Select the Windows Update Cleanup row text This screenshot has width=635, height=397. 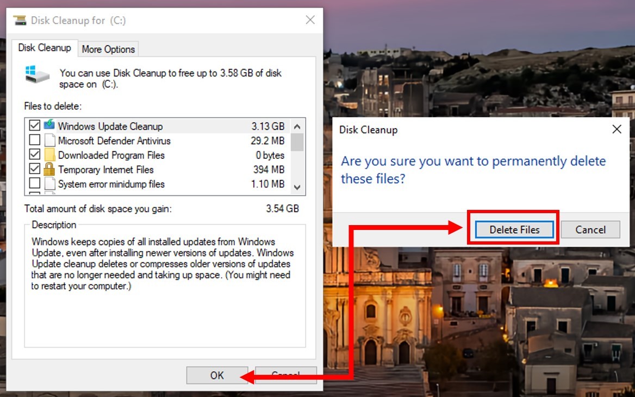pos(110,126)
